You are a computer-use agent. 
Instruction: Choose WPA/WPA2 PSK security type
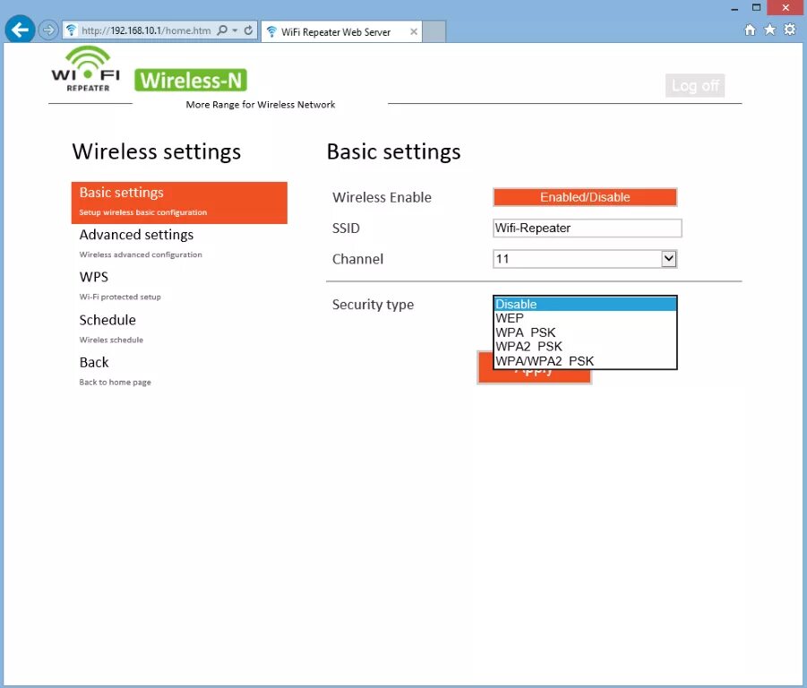click(585, 361)
